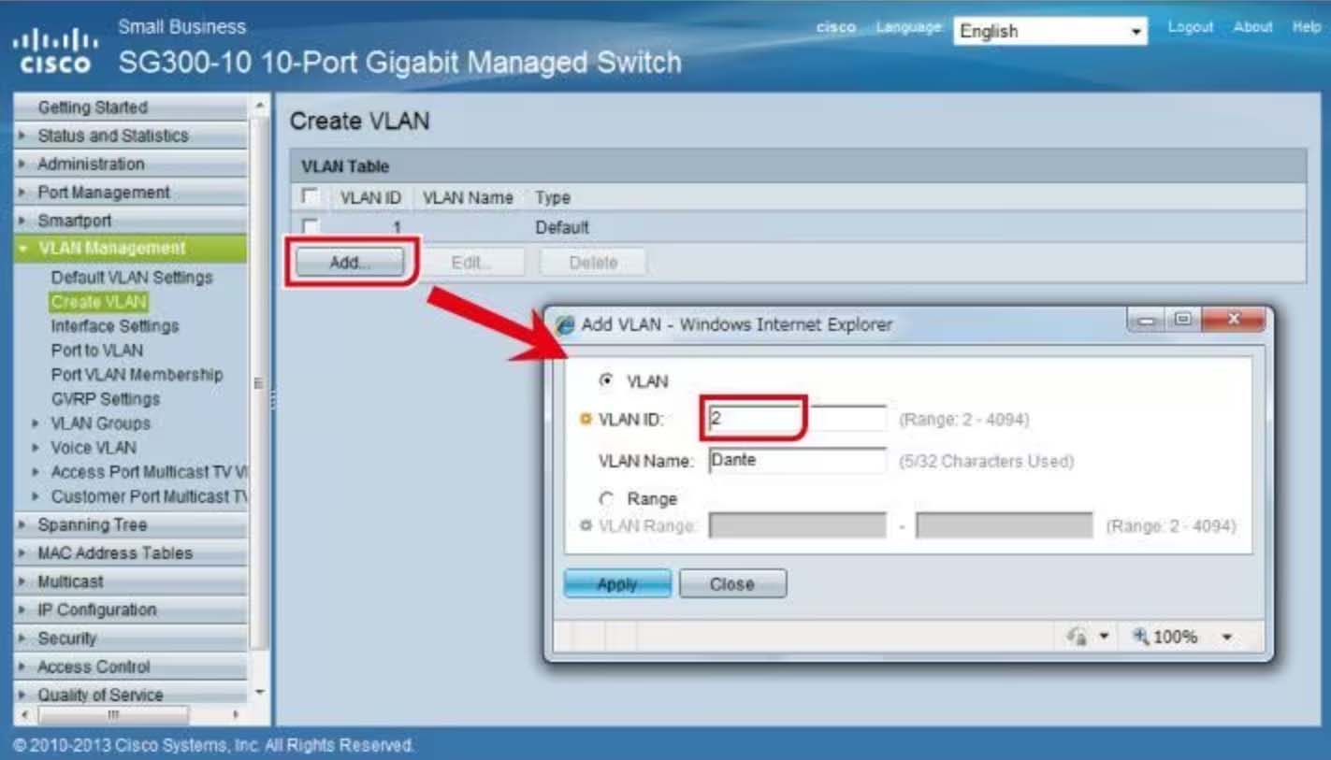Open the Port to VLAN page
This screenshot has height=760, width=1331.
click(97, 351)
